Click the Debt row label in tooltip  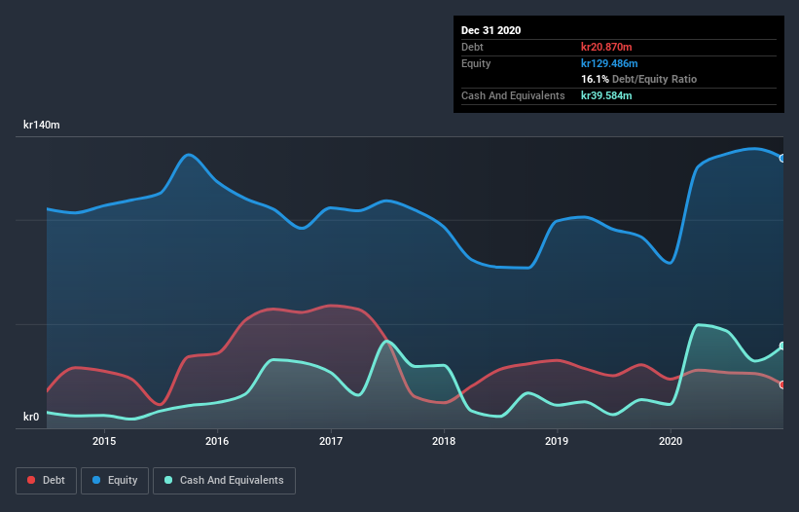[472, 47]
